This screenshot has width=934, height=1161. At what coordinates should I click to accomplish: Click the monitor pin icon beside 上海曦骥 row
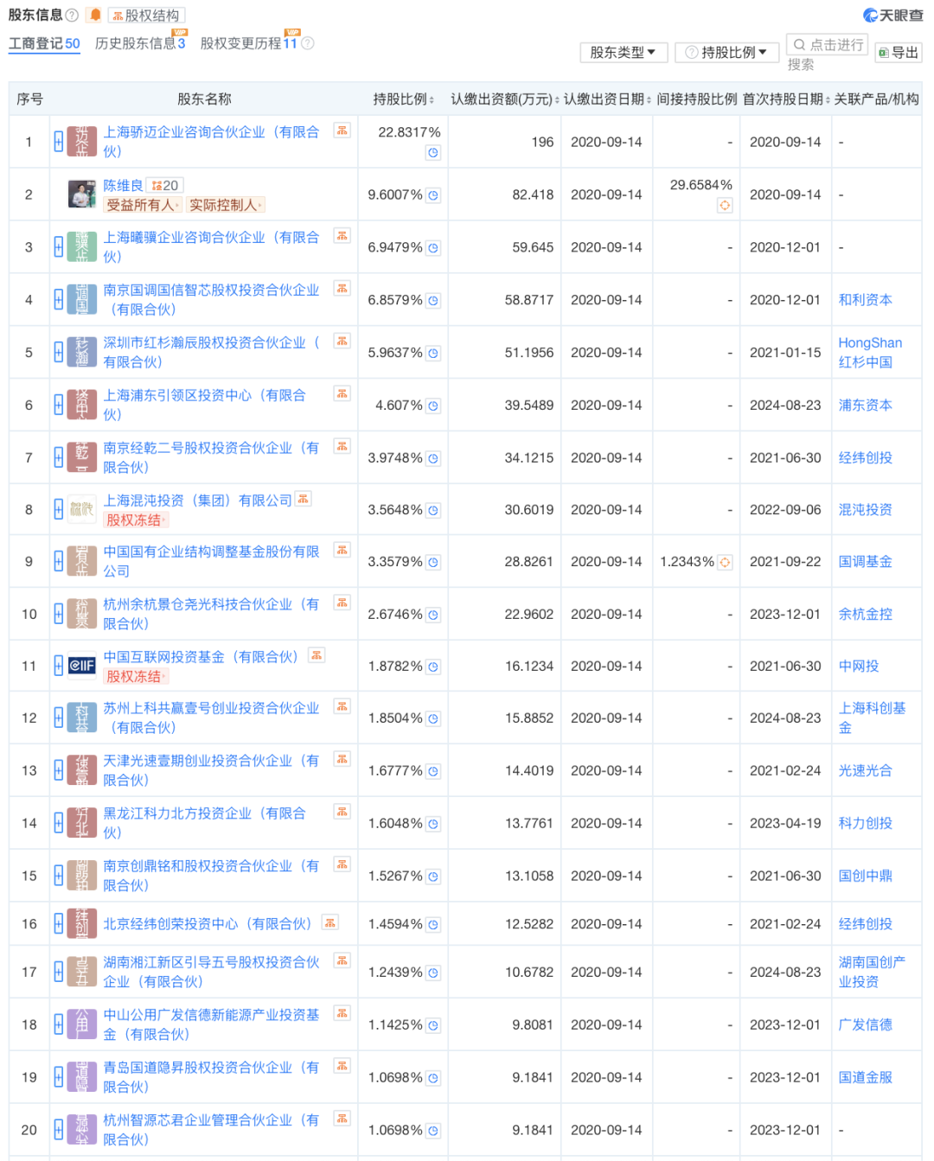(58, 246)
